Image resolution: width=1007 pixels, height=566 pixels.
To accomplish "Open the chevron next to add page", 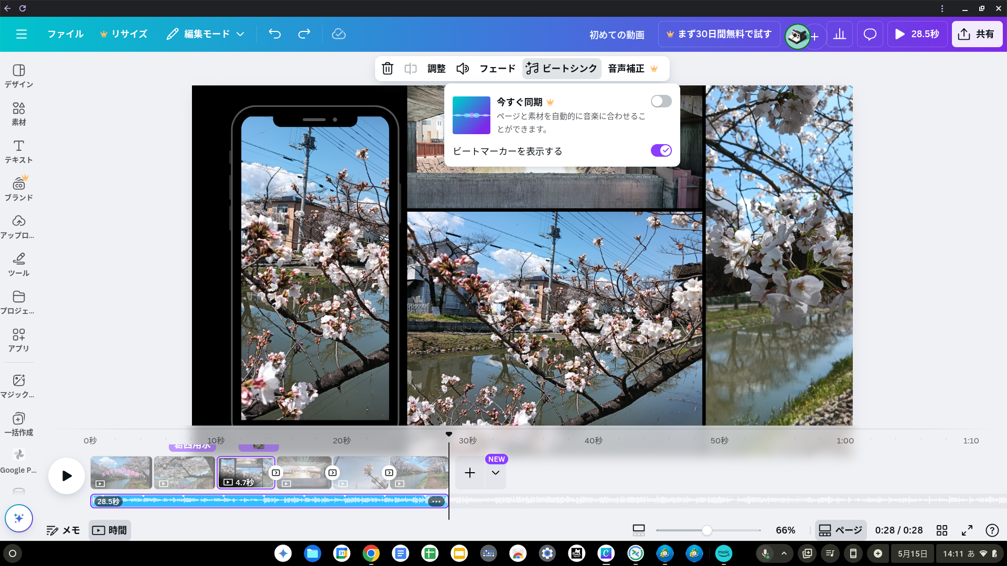I will click(x=495, y=473).
